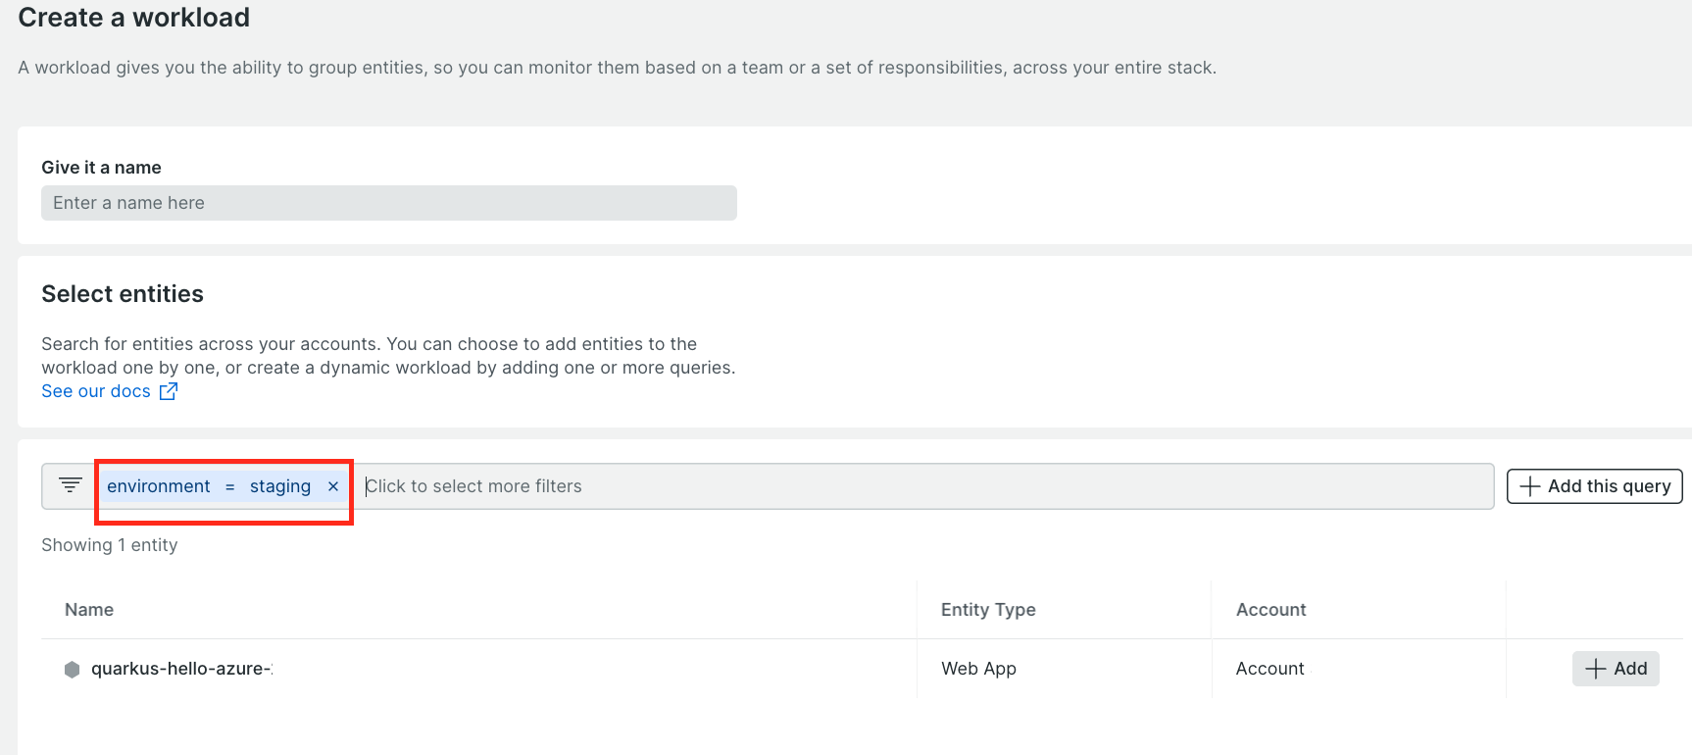The image size is (1692, 755).
Task: Click the plus icon in Add this query
Action: [x=1529, y=486]
